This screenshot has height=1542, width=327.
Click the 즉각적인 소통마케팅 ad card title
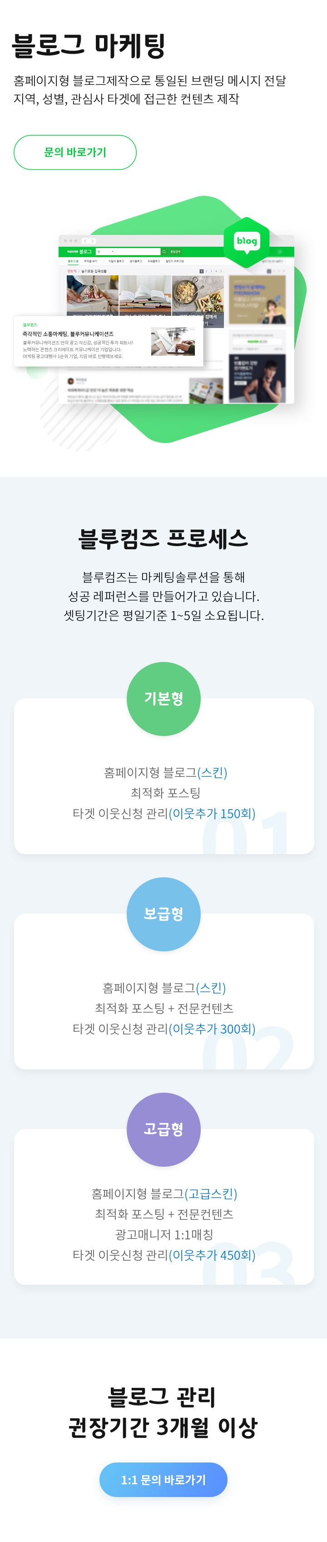click(x=68, y=334)
